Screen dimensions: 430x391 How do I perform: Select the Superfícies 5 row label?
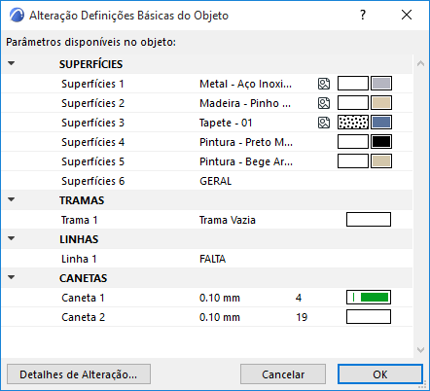[92, 161]
